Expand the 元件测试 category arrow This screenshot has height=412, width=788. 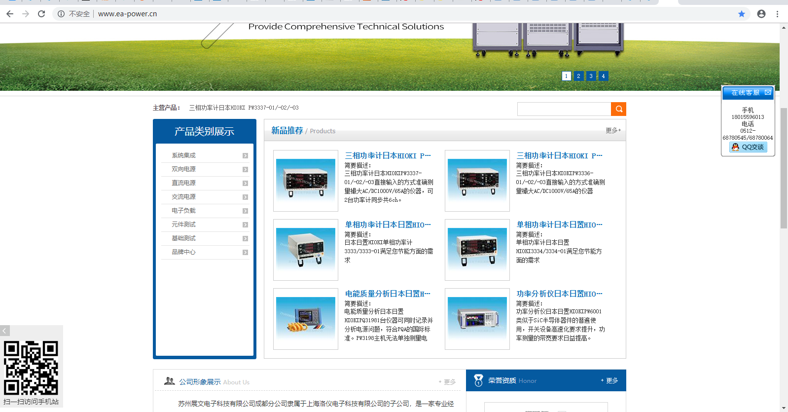245,225
